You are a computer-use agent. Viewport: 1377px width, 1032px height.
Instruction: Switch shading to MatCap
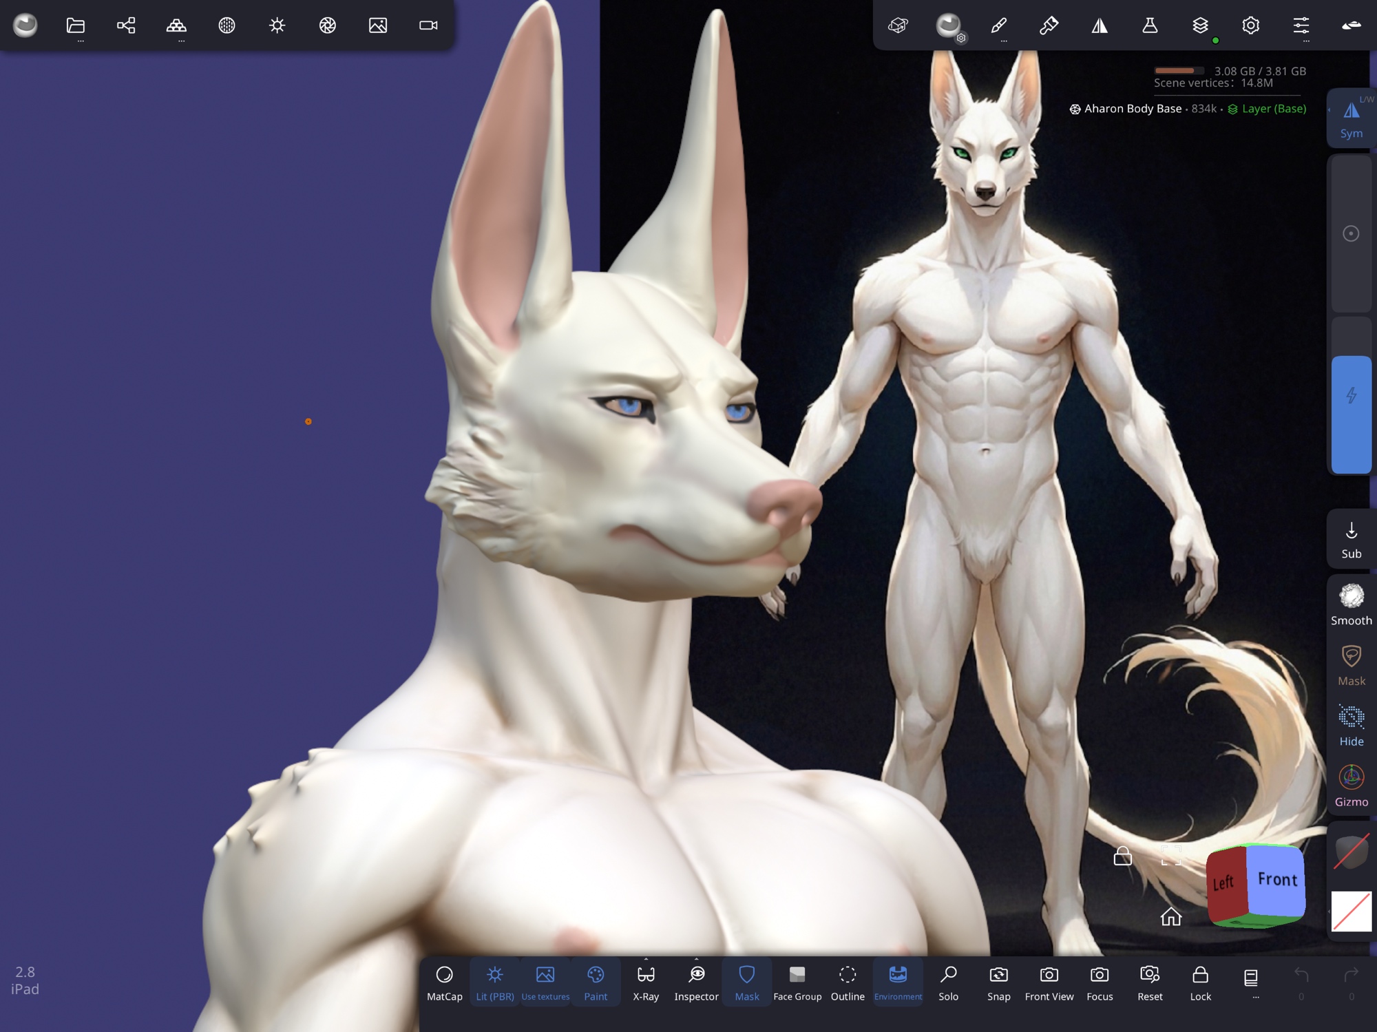click(444, 982)
